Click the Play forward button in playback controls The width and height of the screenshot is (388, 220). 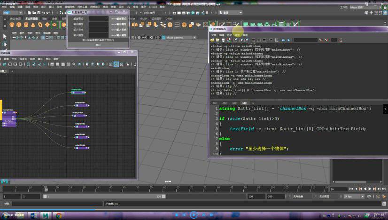click(370, 189)
